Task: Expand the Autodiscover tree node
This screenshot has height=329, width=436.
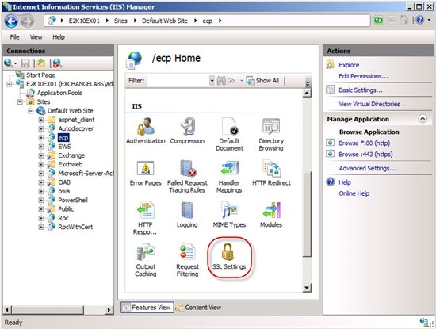Action: (x=41, y=128)
